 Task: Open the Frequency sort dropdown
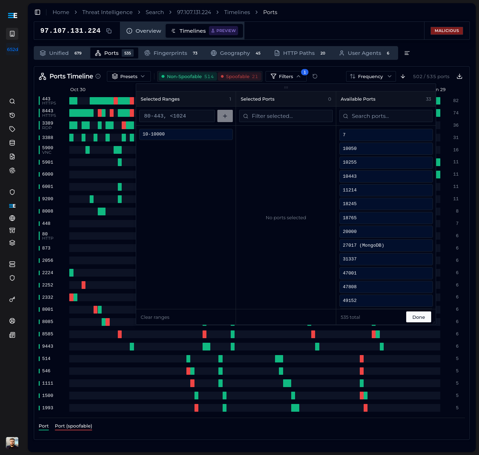371,76
